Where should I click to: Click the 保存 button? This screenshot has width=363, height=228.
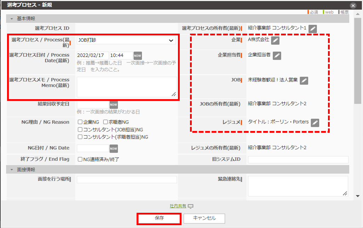[159, 218]
